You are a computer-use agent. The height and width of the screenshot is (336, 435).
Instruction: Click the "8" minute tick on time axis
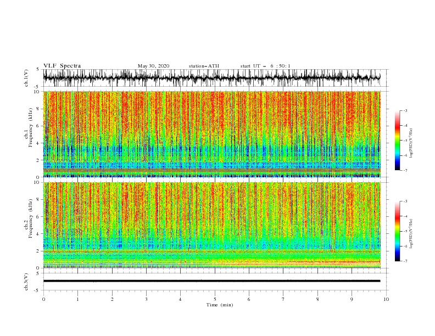coord(317,299)
